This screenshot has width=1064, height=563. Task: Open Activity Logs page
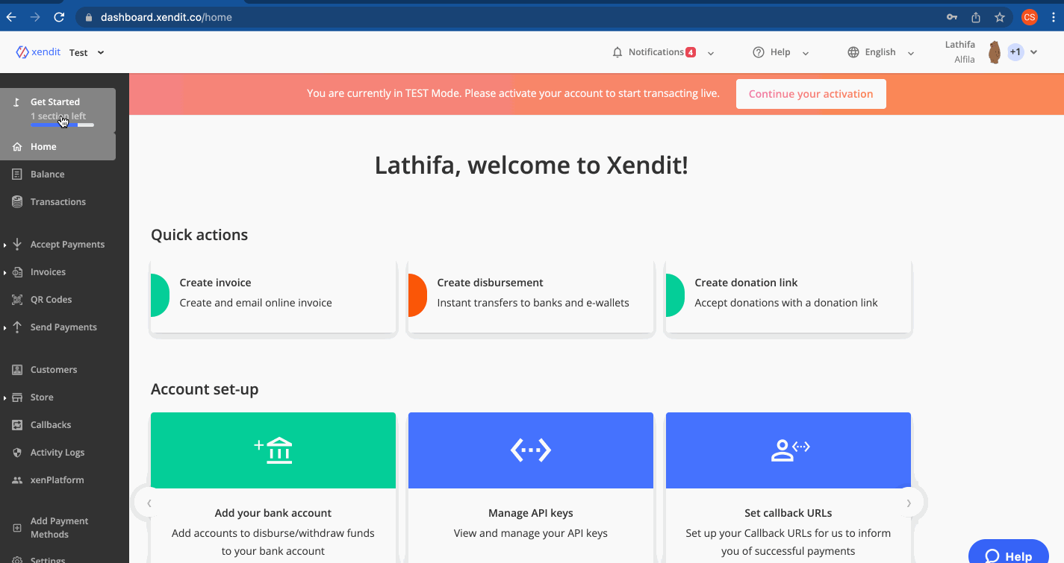click(58, 453)
